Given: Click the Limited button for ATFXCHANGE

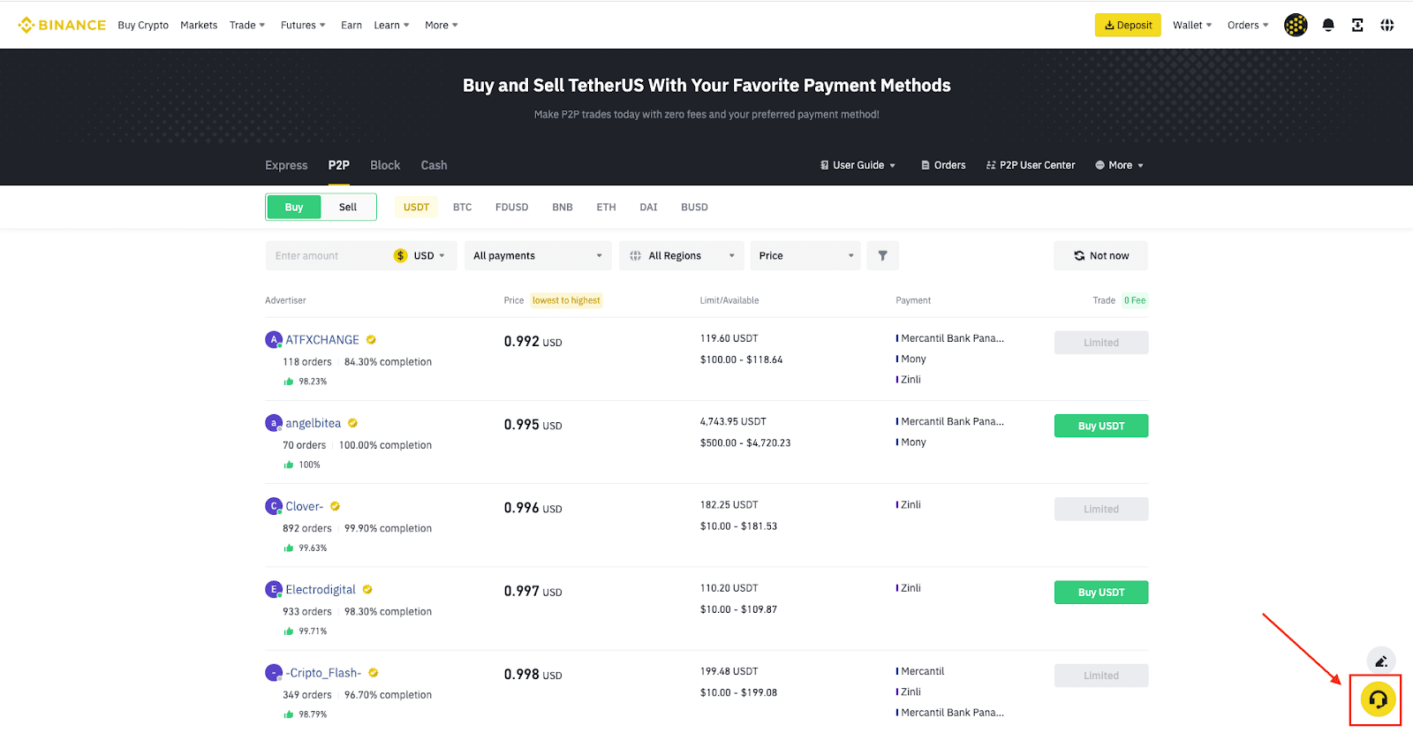Looking at the screenshot, I should point(1101,343).
